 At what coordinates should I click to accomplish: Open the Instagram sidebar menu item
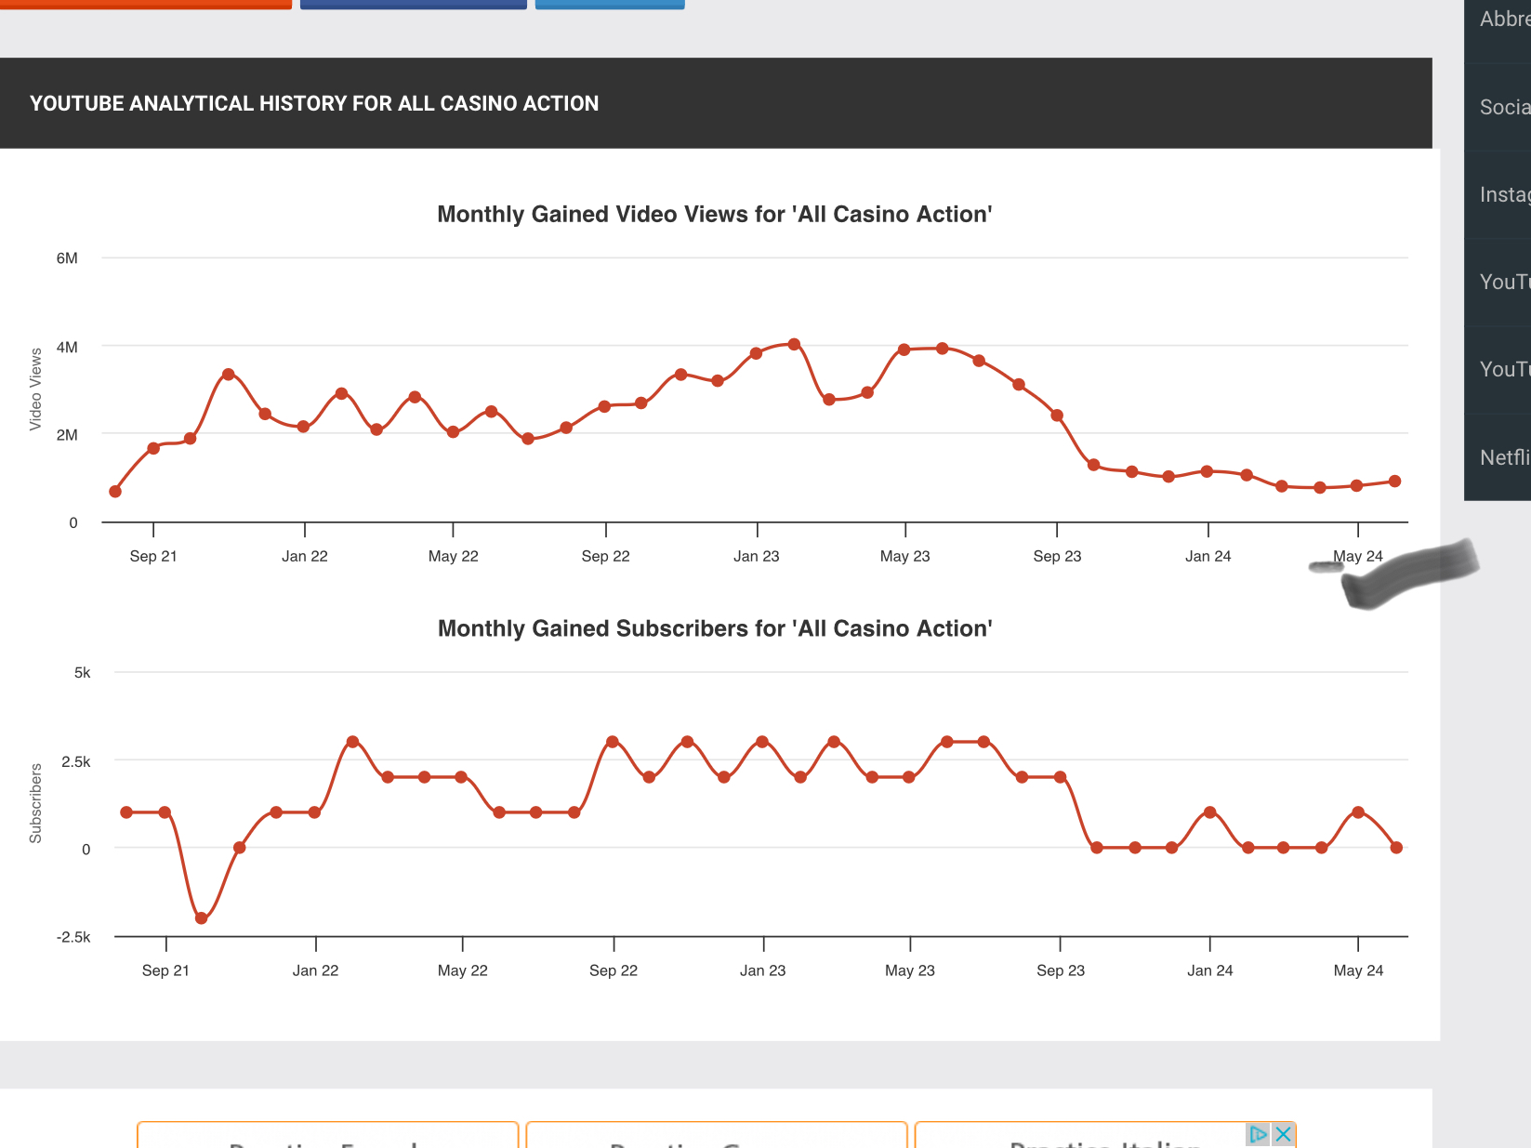1502,194
